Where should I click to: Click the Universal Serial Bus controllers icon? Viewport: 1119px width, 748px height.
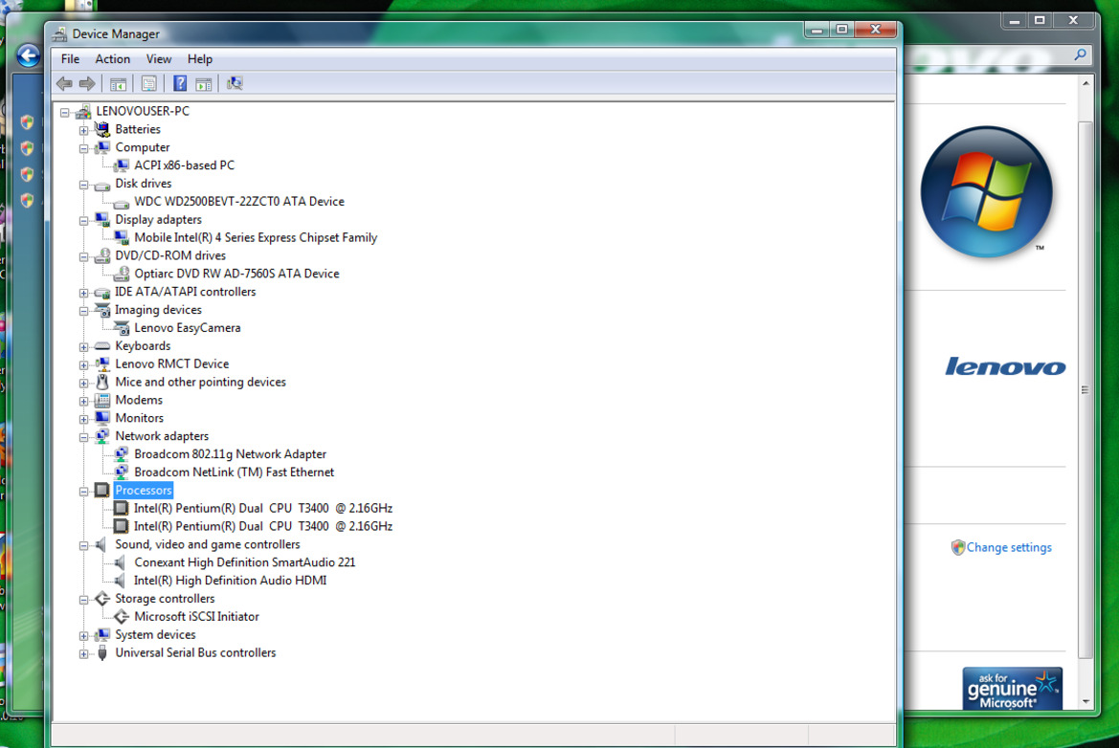point(102,652)
